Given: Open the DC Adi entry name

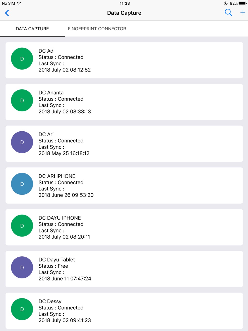Looking at the screenshot, I should (x=47, y=51).
